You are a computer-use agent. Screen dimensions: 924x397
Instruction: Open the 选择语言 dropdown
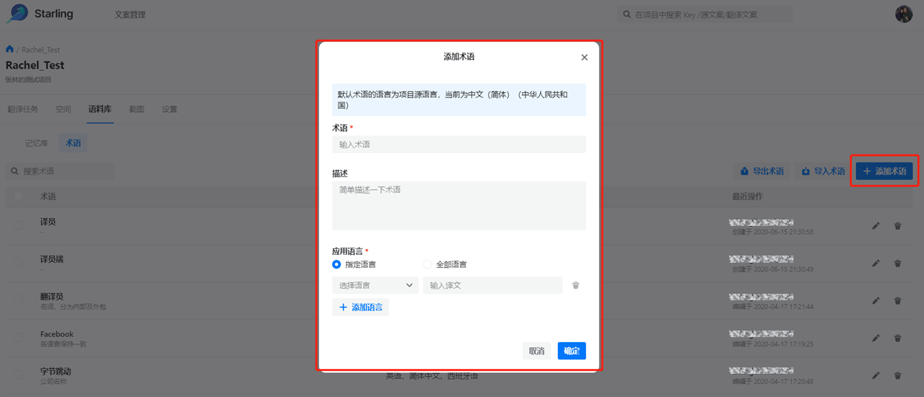click(375, 285)
